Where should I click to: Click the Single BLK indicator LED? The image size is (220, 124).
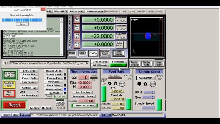click(x=65, y=74)
